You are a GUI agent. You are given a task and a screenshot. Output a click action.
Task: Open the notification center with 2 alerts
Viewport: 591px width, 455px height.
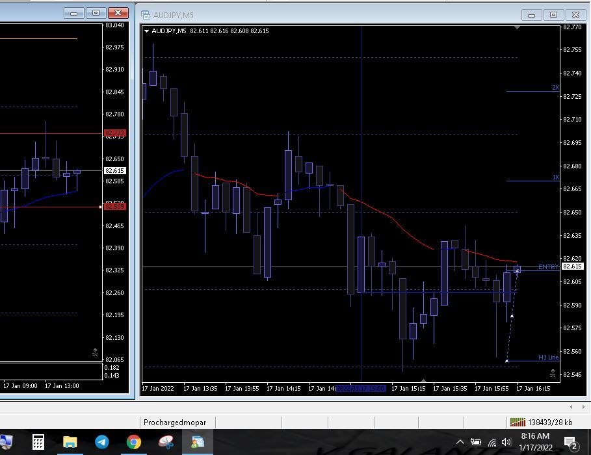click(571, 443)
